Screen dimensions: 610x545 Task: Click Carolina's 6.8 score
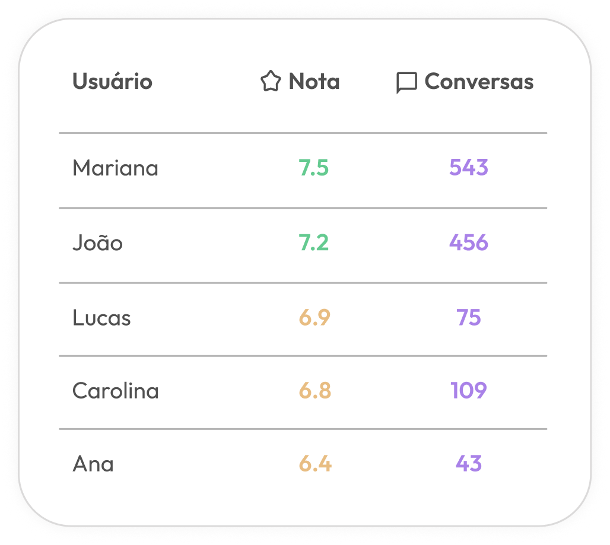click(x=314, y=391)
